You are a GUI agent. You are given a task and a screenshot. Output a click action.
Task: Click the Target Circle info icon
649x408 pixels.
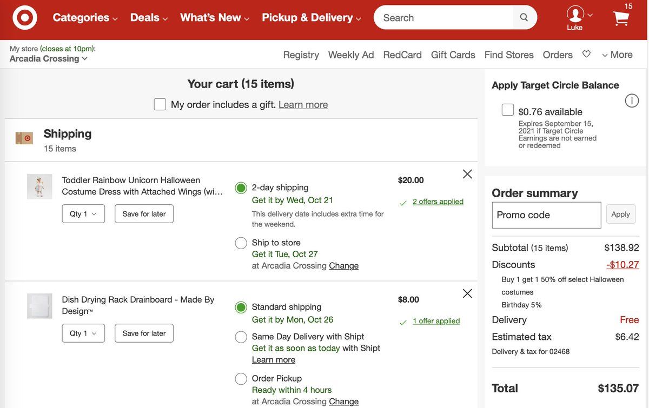tap(632, 101)
